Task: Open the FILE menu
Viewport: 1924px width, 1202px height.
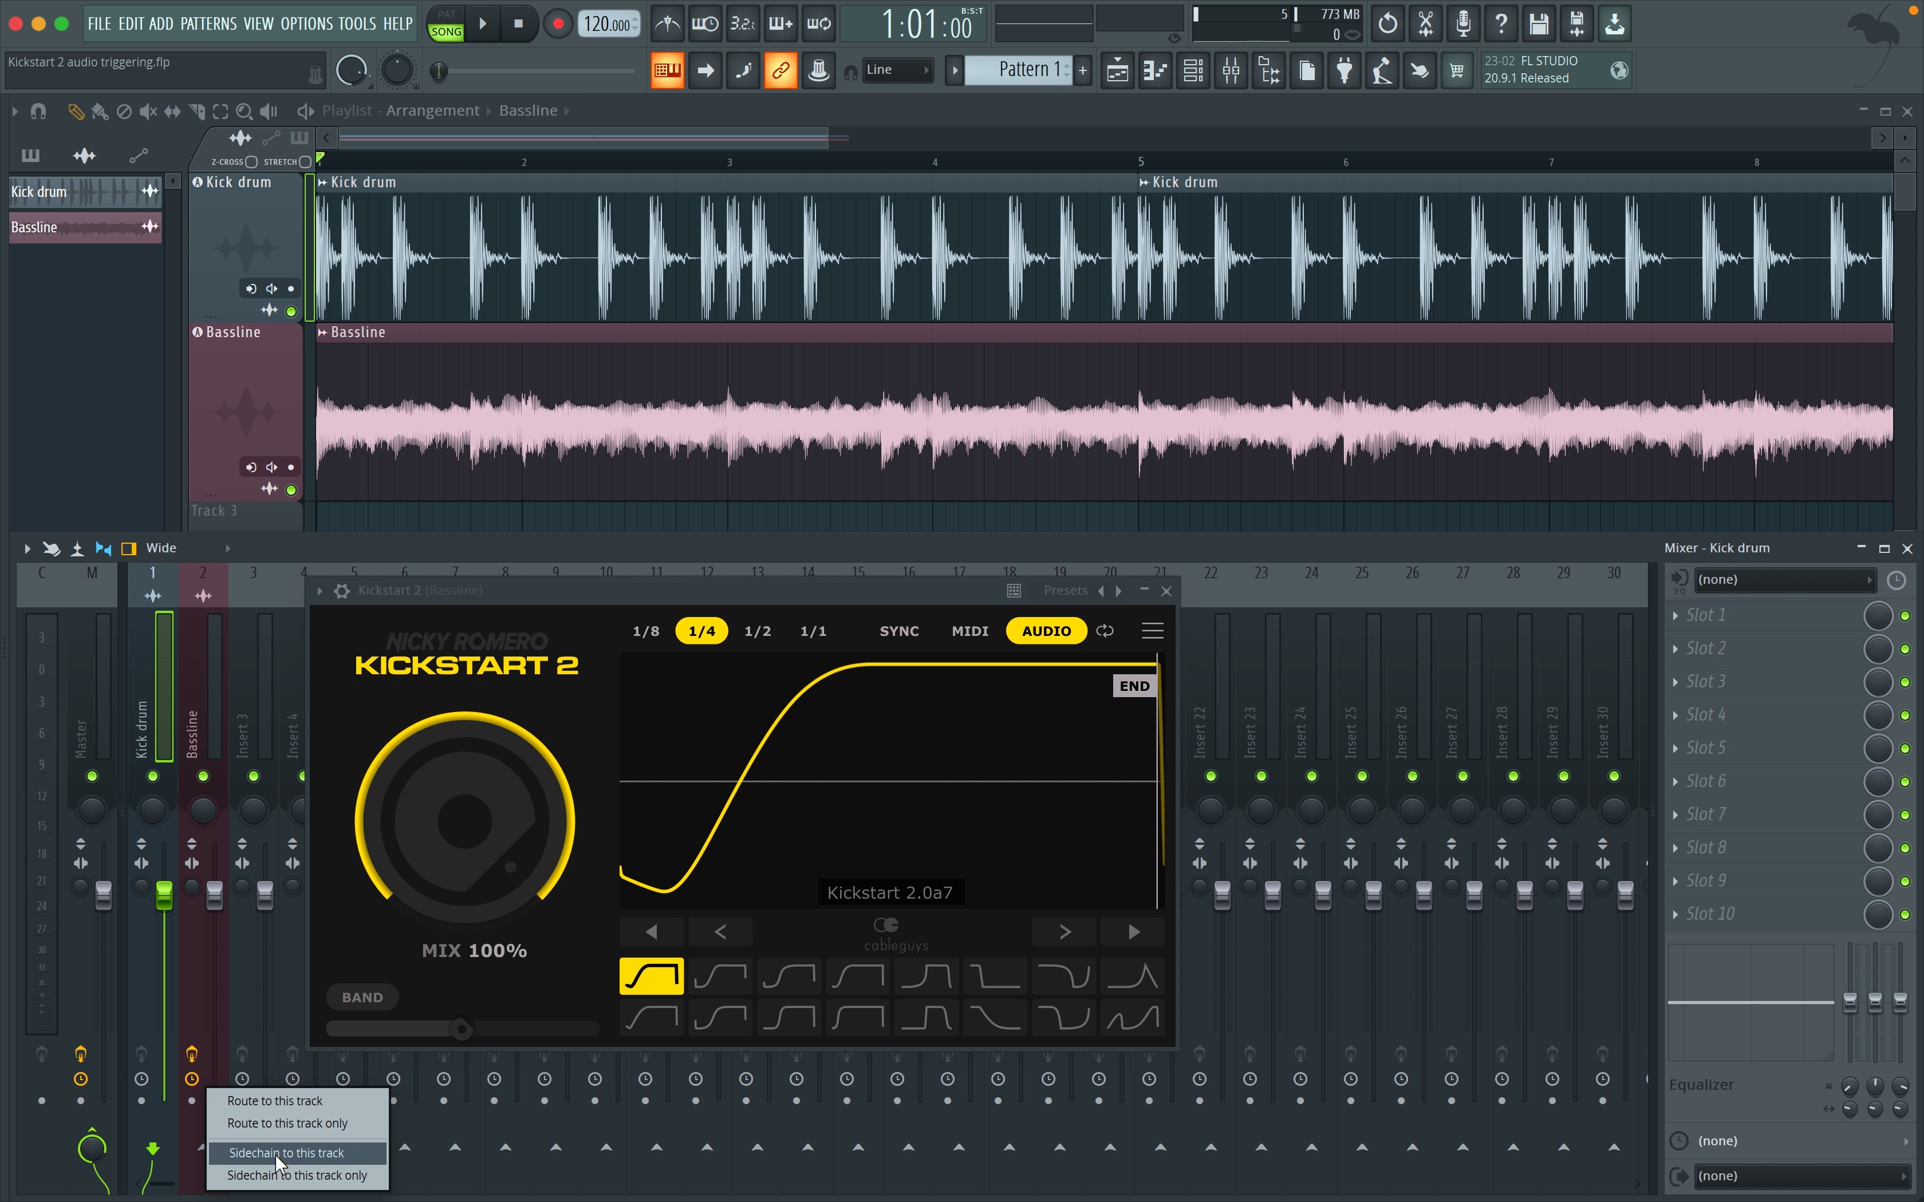Action: click(100, 24)
